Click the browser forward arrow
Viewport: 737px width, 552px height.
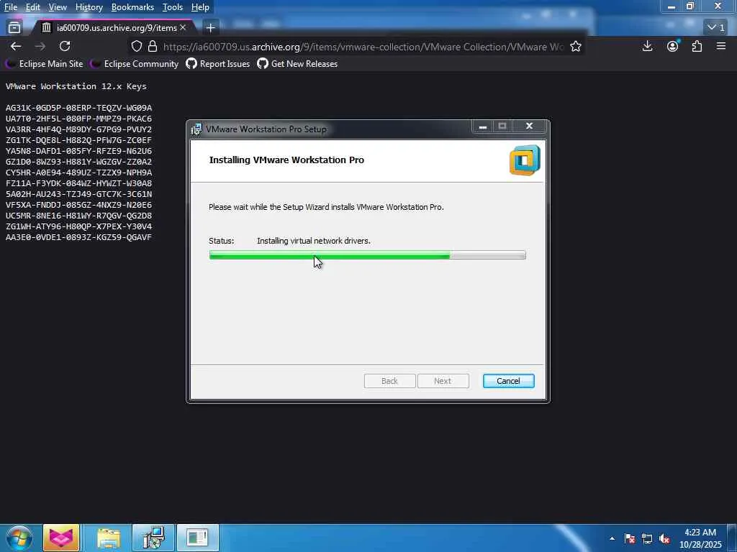[40, 46]
